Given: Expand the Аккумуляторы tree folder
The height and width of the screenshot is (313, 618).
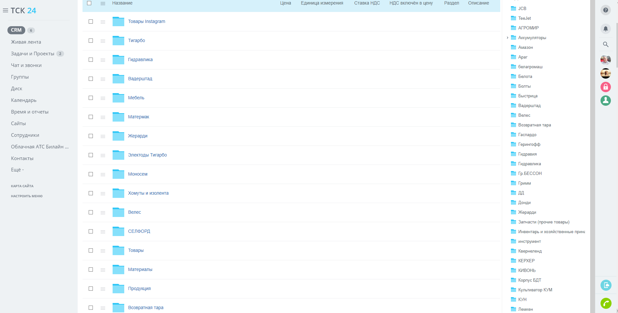Looking at the screenshot, I should (x=507, y=38).
